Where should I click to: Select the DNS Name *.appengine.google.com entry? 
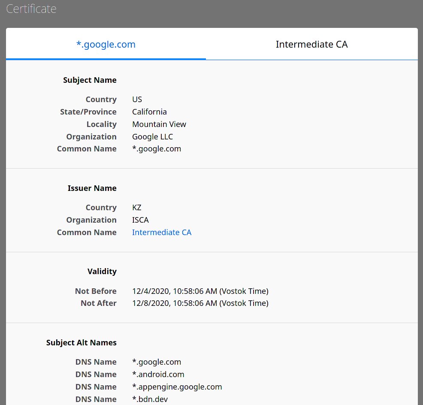177,387
